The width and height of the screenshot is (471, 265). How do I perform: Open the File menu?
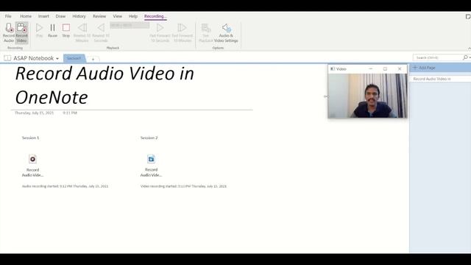8,16
